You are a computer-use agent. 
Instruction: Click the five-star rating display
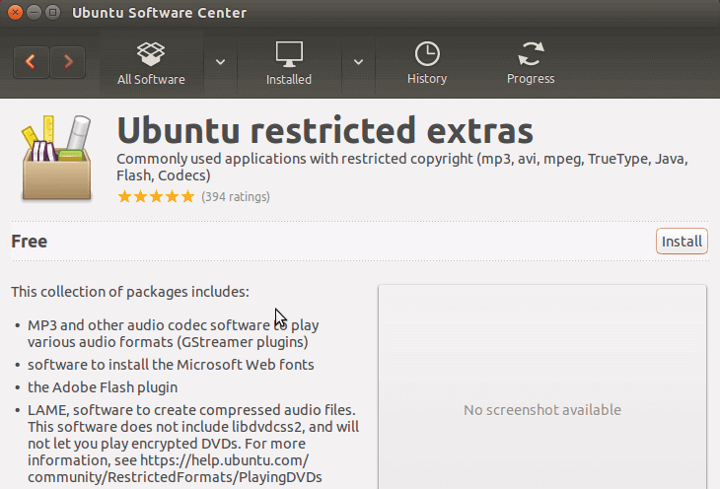(x=156, y=196)
